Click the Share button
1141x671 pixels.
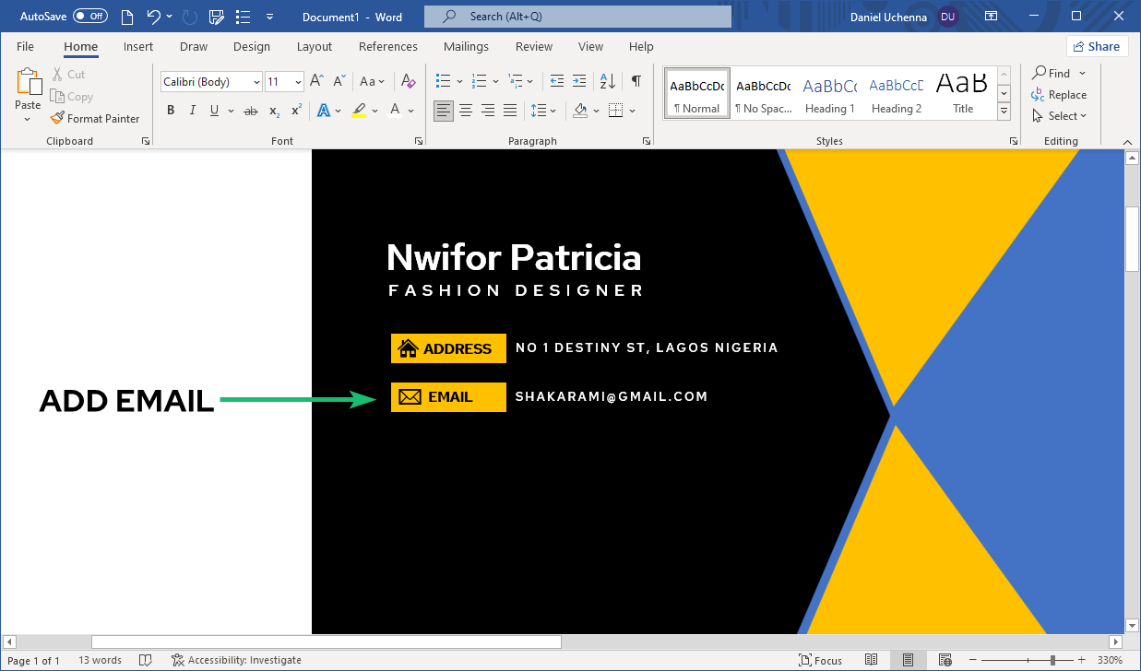pyautogui.click(x=1097, y=46)
